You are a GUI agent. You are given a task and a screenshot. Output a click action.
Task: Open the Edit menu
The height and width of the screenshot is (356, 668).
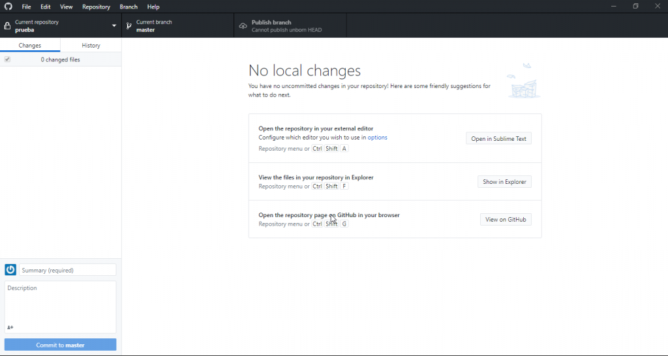[x=46, y=7]
